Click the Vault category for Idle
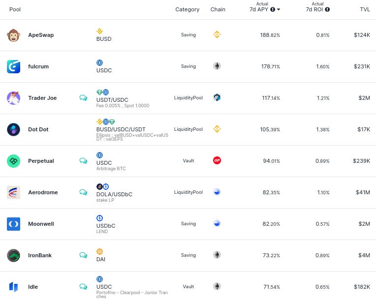Image resolution: width=376 pixels, height=302 pixels. [x=188, y=287]
